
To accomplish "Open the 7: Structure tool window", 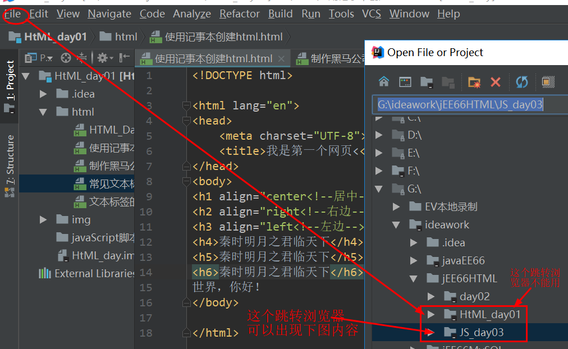I will pyautogui.click(x=10, y=166).
